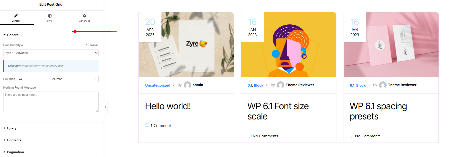The image size is (450, 157).
Task: Open the Post Grid Style dropdown
Action: [51, 53]
